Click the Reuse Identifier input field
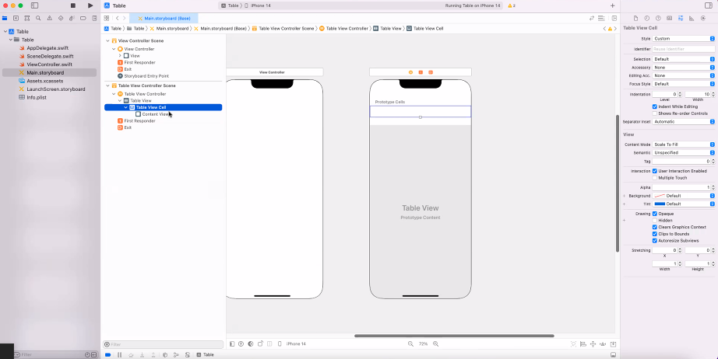 click(683, 49)
